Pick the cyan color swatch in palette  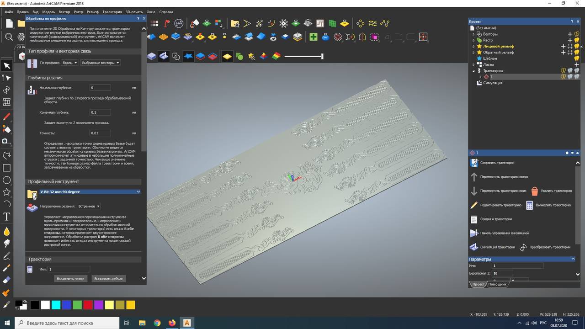click(x=56, y=305)
